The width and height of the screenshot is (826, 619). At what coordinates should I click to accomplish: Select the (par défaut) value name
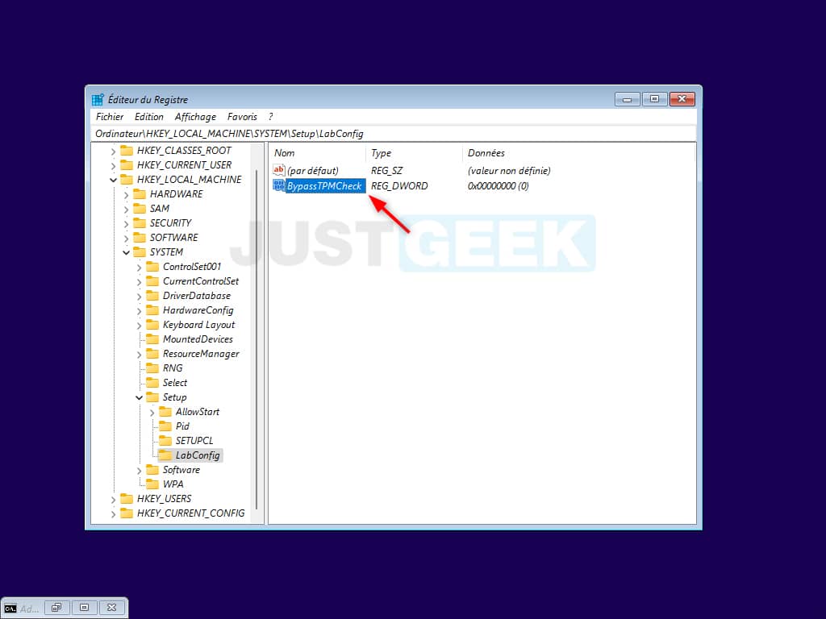[313, 171]
